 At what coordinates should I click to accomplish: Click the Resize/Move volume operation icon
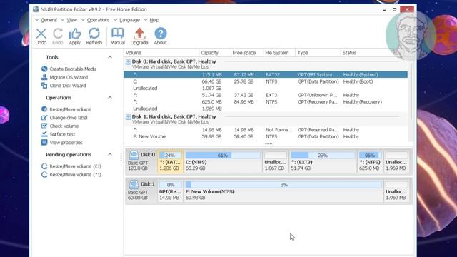point(44,109)
